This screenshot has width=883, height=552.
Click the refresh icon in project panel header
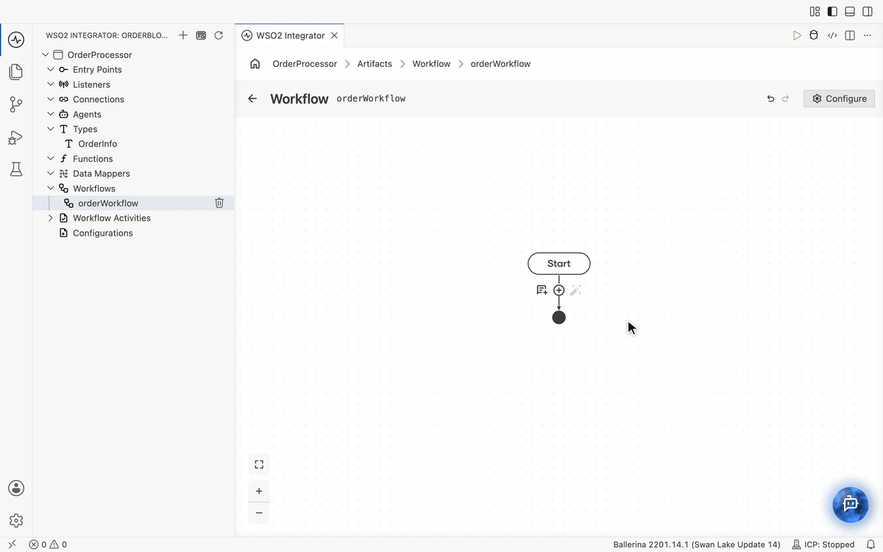[x=219, y=35]
